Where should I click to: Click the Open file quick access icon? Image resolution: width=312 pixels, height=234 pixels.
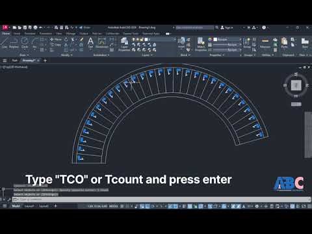(x=19, y=27)
